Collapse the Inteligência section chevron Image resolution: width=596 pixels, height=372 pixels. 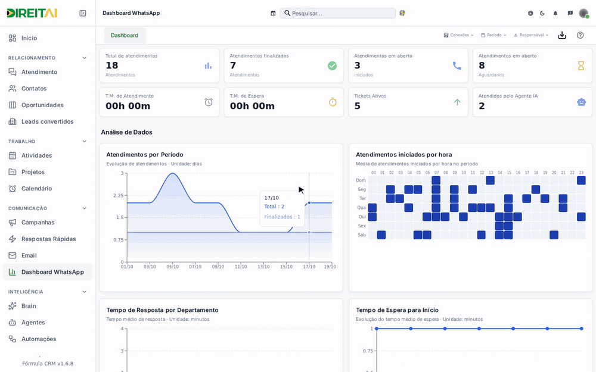click(x=85, y=292)
